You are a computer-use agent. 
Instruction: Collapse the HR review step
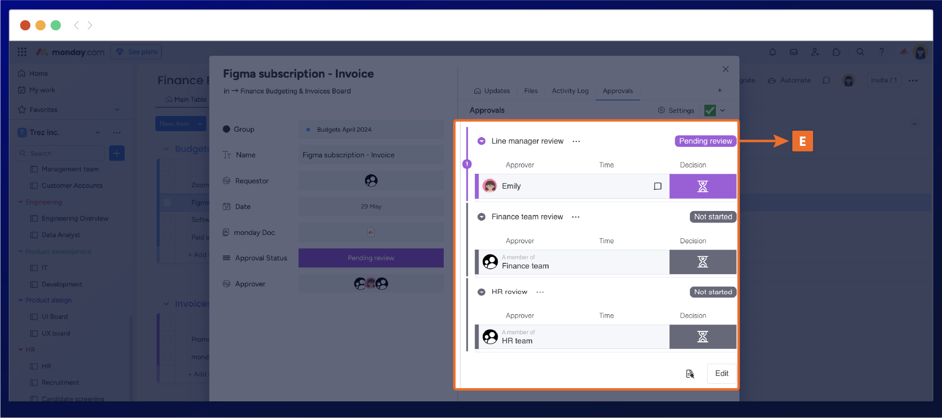tap(482, 292)
